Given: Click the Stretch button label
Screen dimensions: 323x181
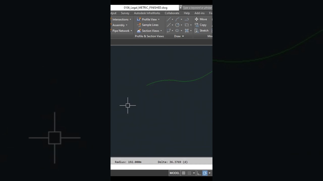Looking at the screenshot, I should click(204, 31).
